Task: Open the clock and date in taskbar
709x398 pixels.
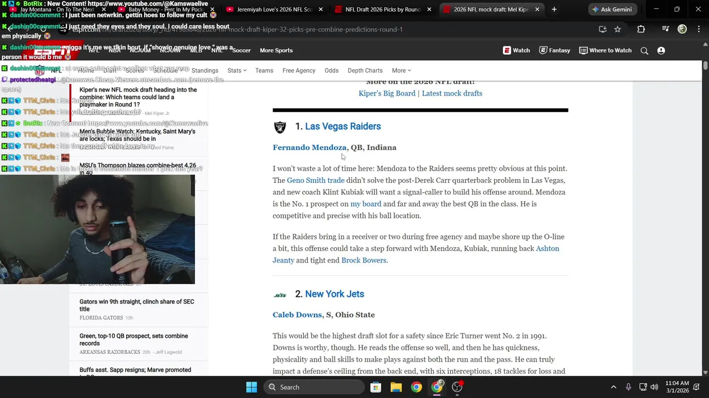Action: (676, 387)
